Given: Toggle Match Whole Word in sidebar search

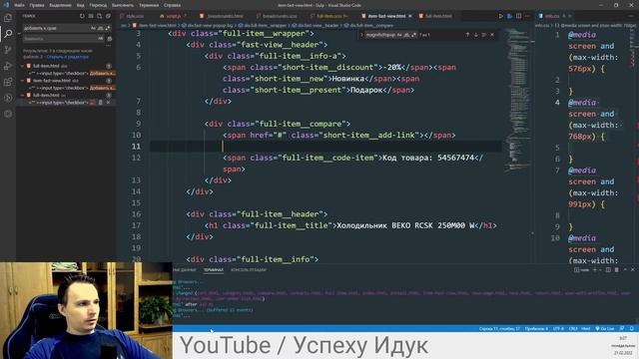Looking at the screenshot, I should (100, 28).
